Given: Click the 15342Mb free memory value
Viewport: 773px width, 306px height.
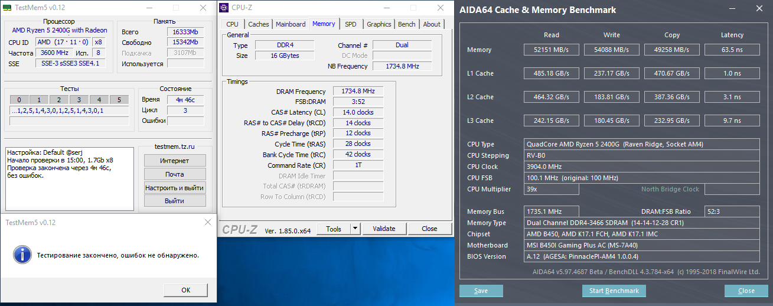Looking at the screenshot, I should coord(185,43).
